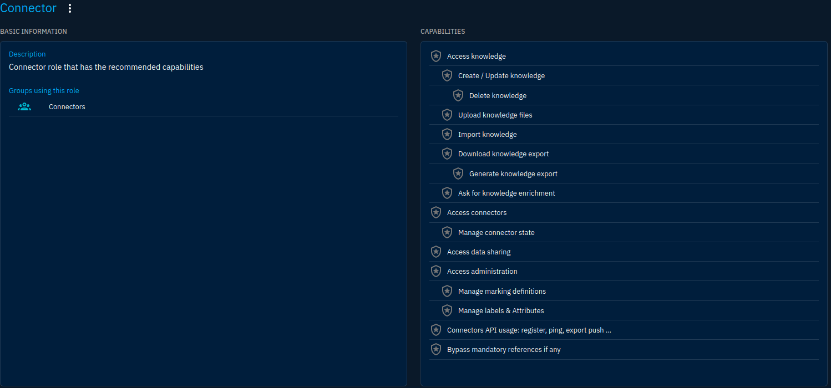Viewport: 831px width, 388px height.
Task: Click shield icon beside Bypass mandatory references
Action: click(436, 350)
